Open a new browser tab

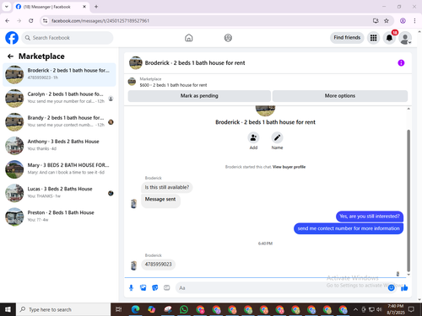pos(96,7)
